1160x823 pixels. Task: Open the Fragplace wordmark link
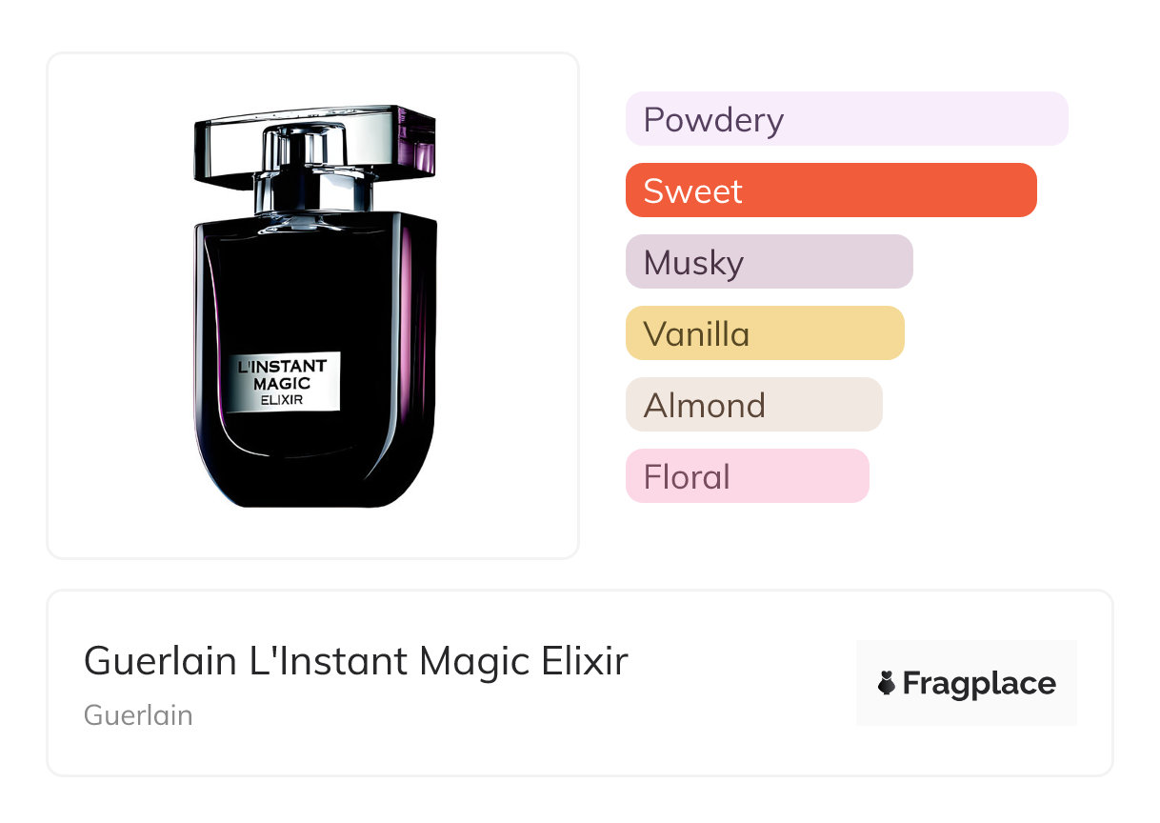979,683
